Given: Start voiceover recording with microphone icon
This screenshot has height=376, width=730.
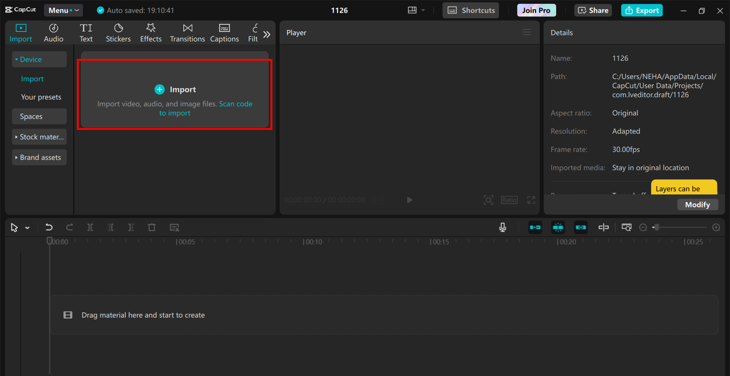Looking at the screenshot, I should [502, 227].
